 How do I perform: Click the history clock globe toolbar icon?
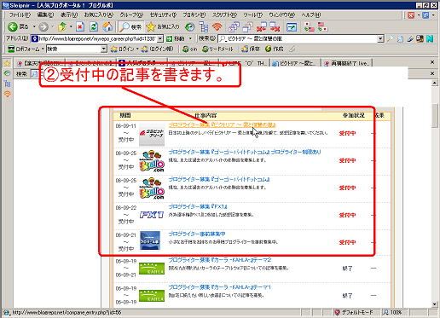[x=189, y=27]
